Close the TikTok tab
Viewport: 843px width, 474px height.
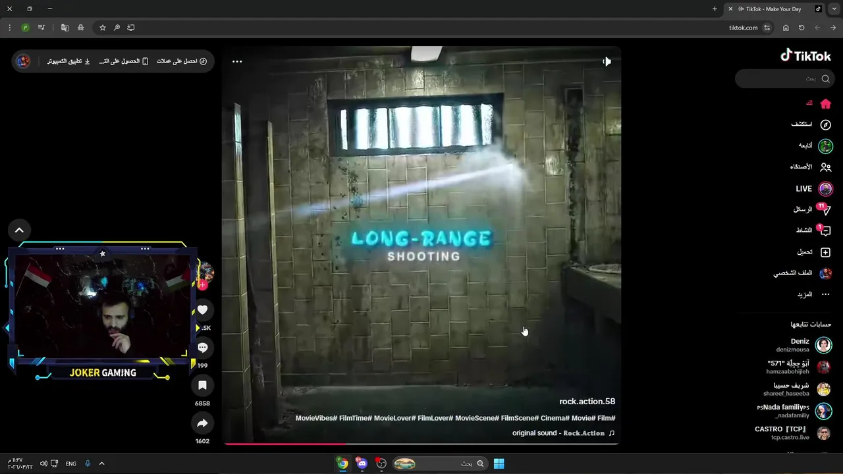[x=730, y=9]
